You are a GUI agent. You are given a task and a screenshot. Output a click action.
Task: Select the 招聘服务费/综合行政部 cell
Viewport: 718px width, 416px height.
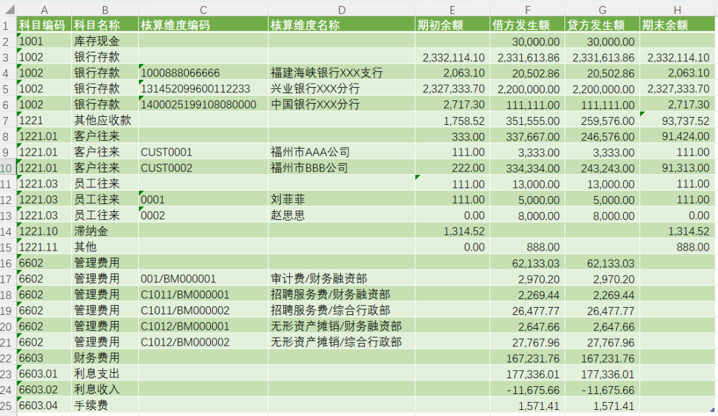[342, 310]
